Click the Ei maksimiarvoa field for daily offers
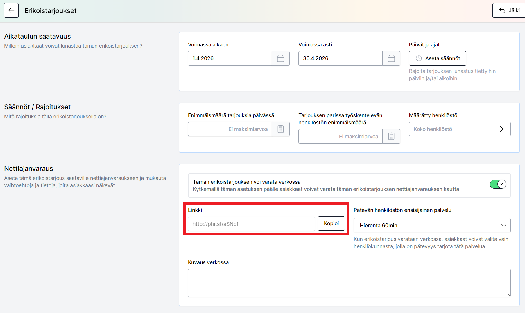 pyautogui.click(x=230, y=129)
